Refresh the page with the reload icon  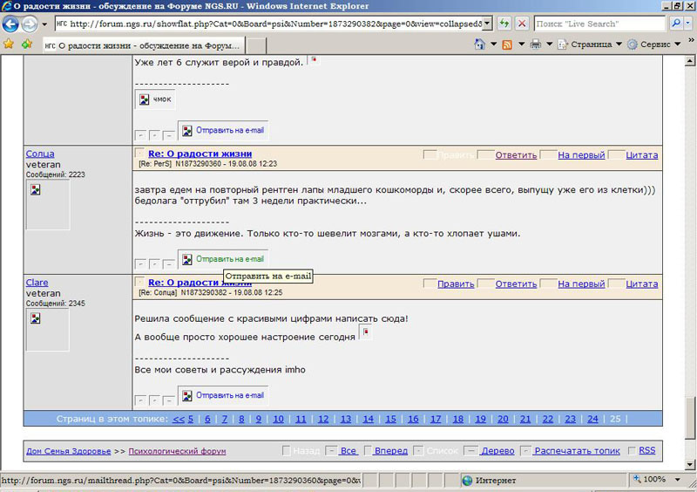[504, 24]
